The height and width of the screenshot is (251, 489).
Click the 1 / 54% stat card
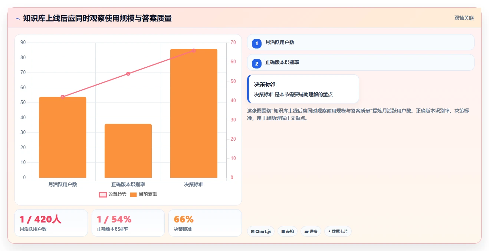[x=128, y=223]
